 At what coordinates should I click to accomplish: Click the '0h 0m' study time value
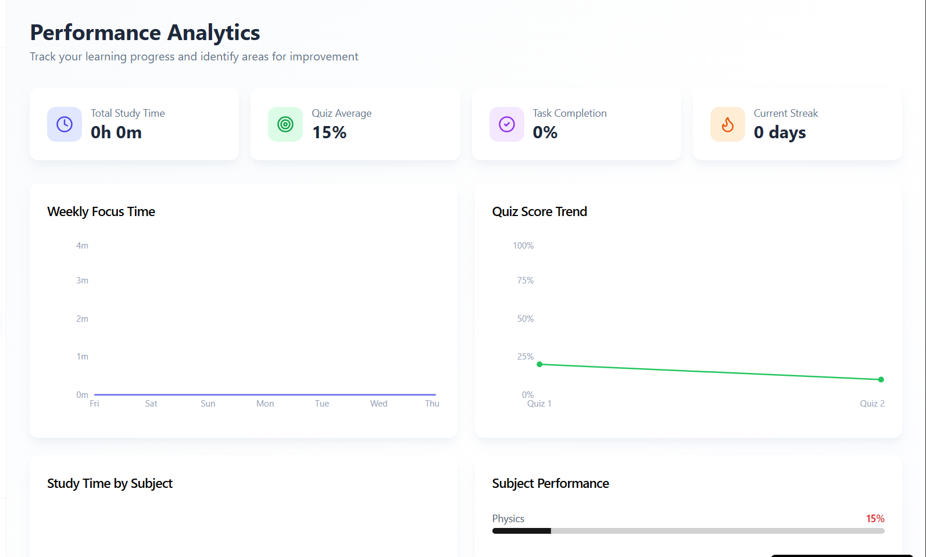tap(116, 132)
